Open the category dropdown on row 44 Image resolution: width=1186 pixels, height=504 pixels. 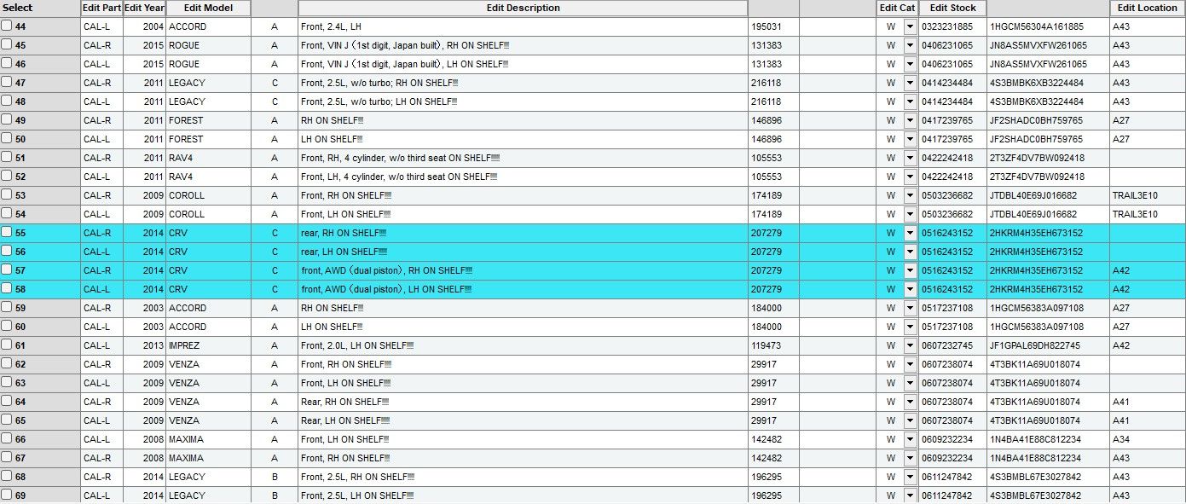click(910, 26)
